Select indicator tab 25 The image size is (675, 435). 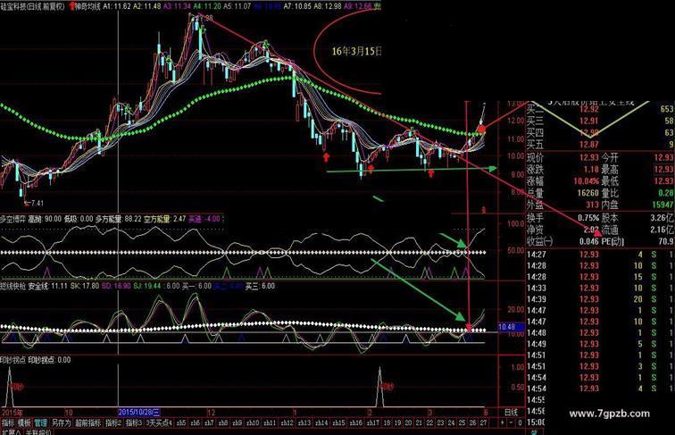pos(462,422)
